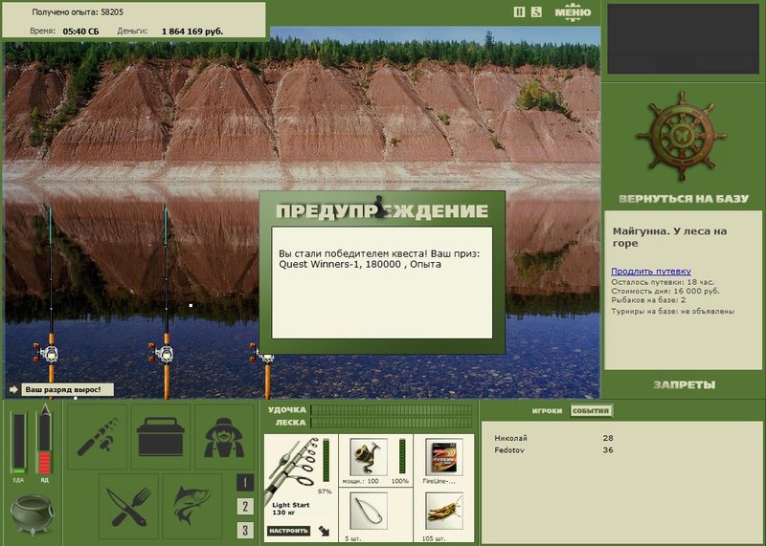
Task: Open the fisherman profile icon
Action: 224,436
